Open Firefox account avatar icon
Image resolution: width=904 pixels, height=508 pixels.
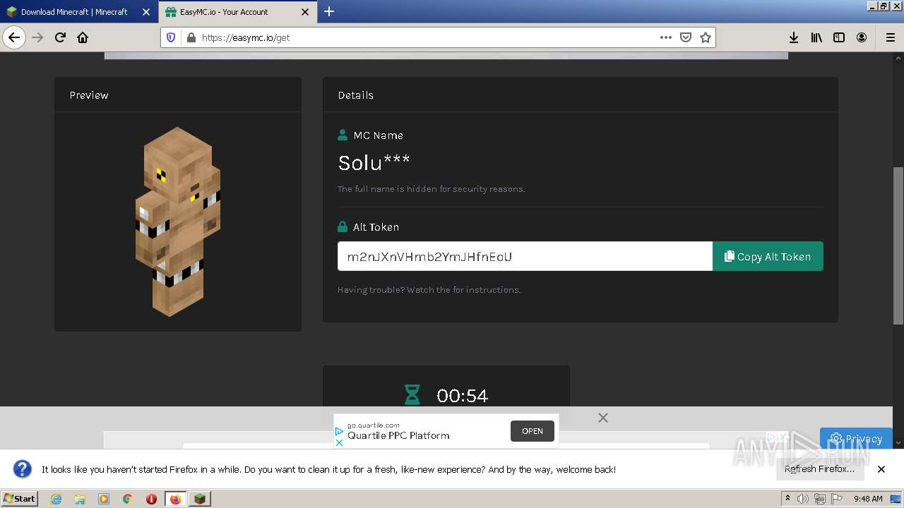click(862, 37)
